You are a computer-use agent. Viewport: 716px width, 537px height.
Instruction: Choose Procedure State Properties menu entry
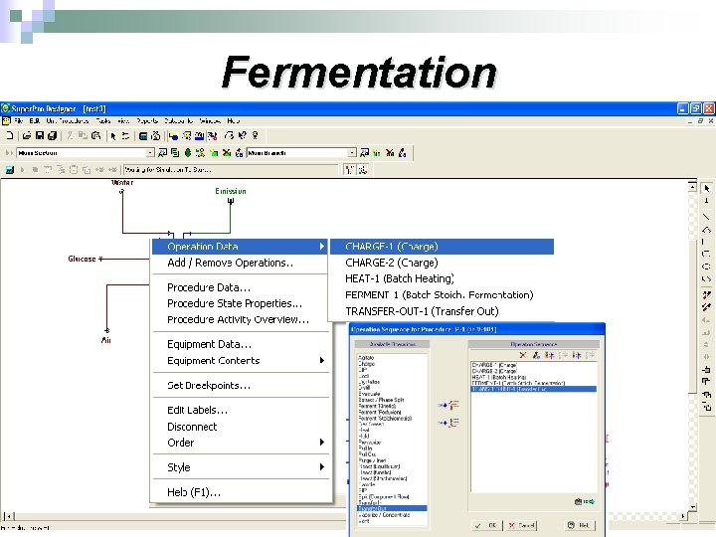coord(235,303)
